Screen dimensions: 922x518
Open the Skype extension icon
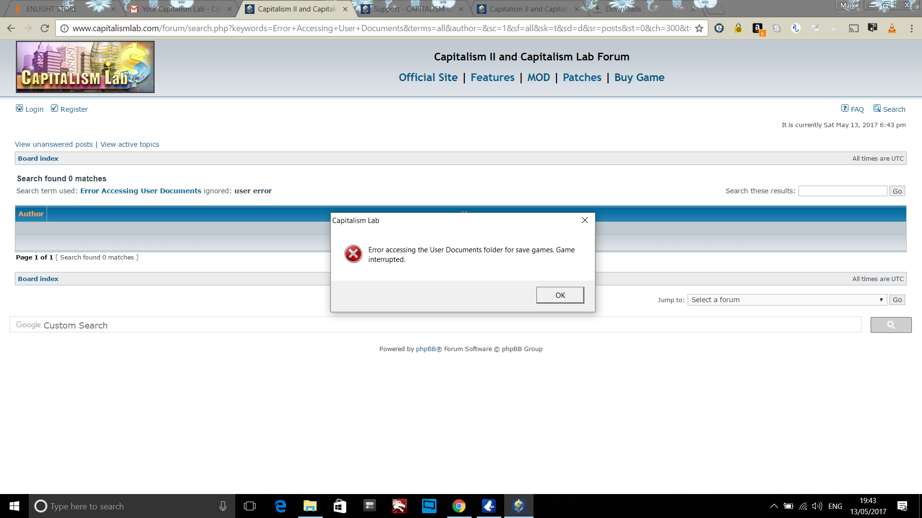point(776,28)
